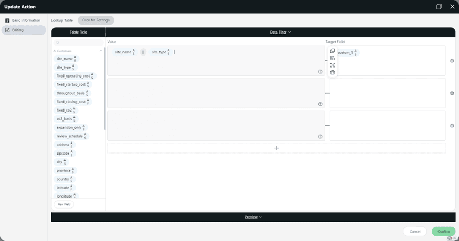Pick review_schedule field
Viewport: 459px width, 241px height.
pos(71,136)
